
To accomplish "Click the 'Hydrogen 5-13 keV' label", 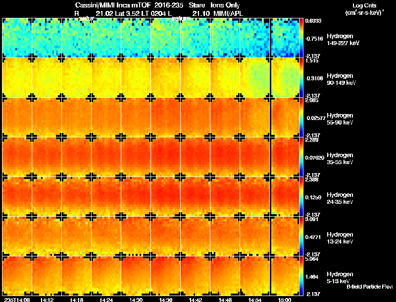I will point(340,278).
